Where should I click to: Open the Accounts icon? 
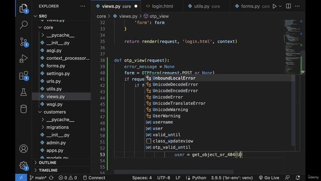point(24,149)
